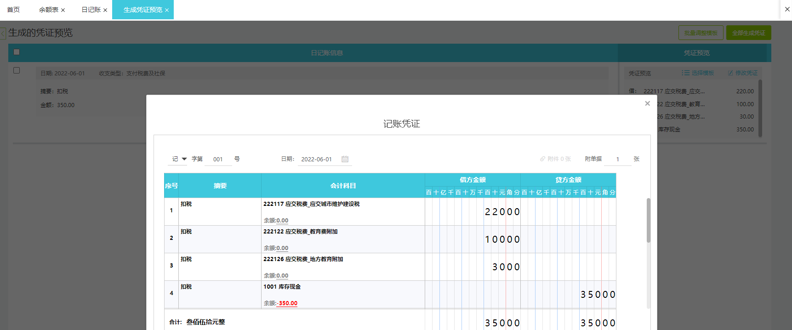Image resolution: width=792 pixels, height=330 pixels.
Task: Toggle the select-all checkbox in header
Action: (17, 52)
